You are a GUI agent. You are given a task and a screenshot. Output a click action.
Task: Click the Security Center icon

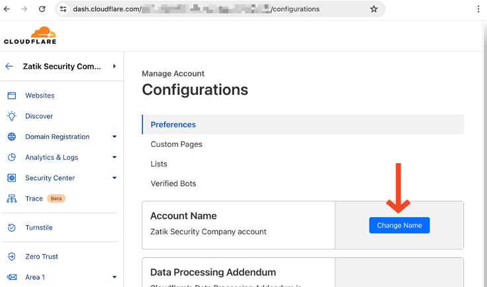coord(11,178)
